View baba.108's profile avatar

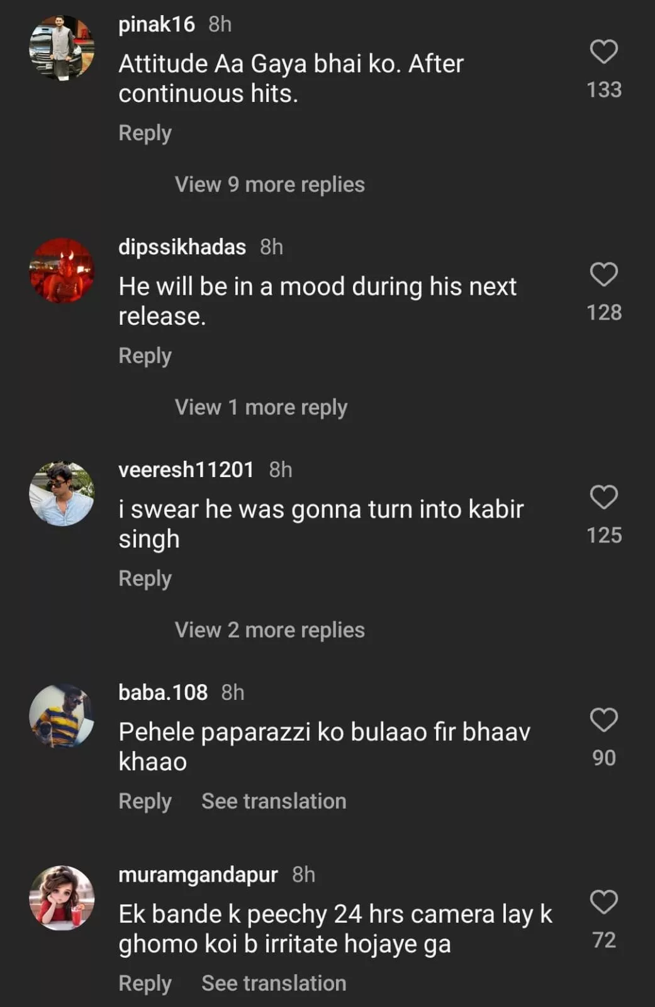click(x=62, y=716)
